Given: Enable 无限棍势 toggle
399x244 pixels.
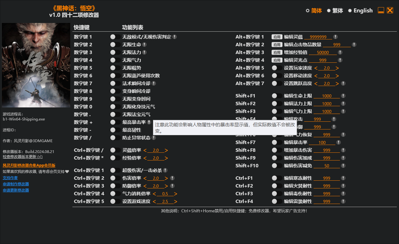Looking at the screenshot, I should coord(115,68).
